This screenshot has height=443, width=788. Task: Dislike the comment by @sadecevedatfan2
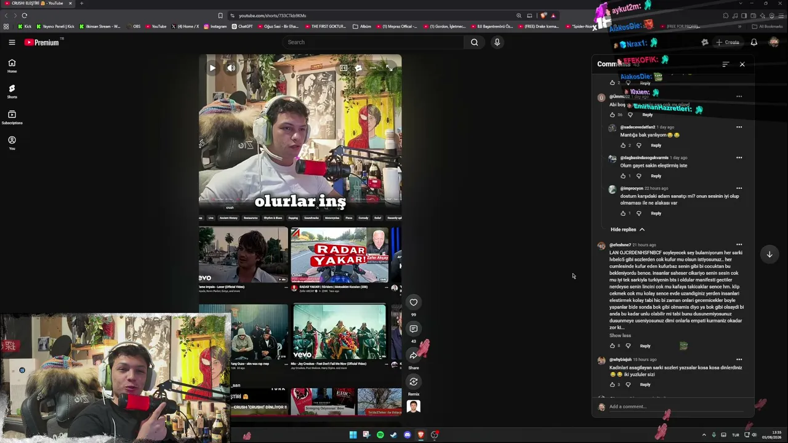638,146
